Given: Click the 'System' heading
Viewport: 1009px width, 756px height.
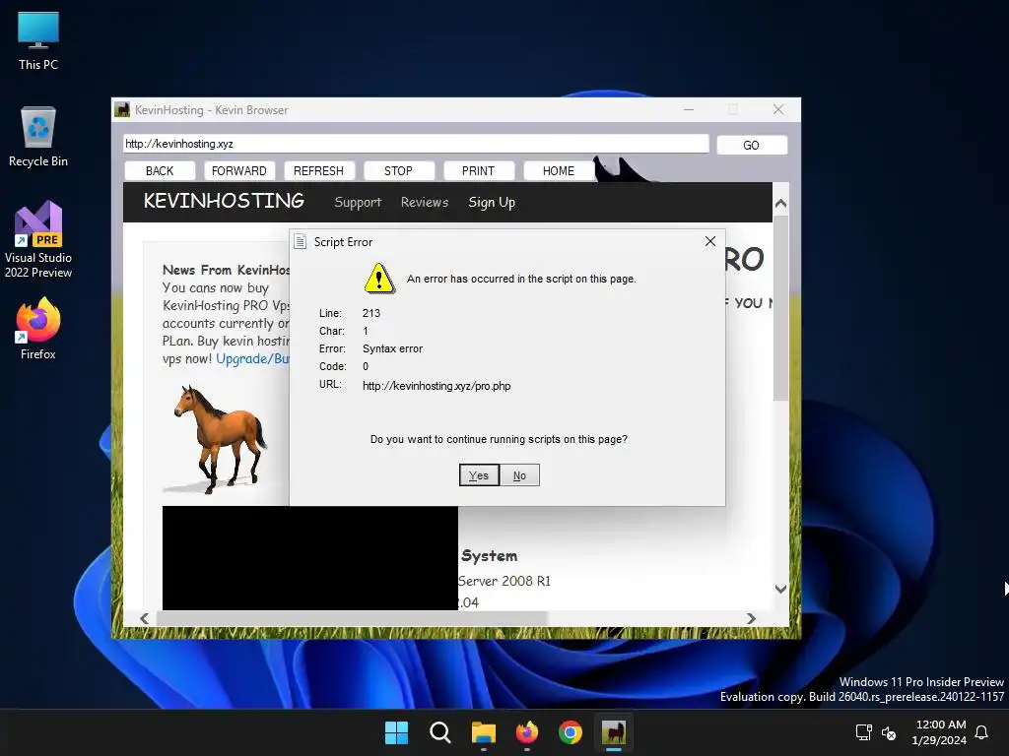Looking at the screenshot, I should pos(489,556).
